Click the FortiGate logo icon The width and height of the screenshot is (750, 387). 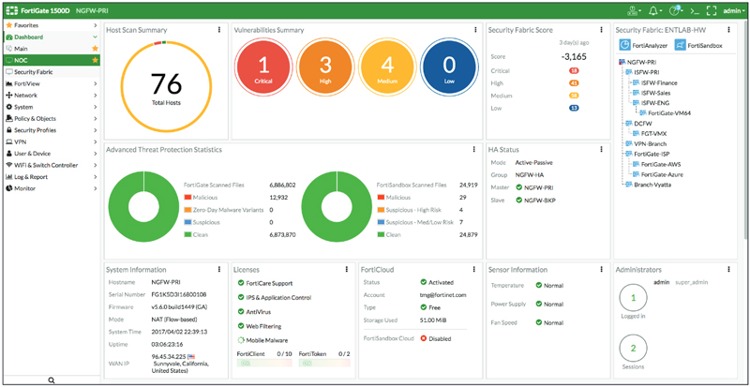[x=11, y=10]
